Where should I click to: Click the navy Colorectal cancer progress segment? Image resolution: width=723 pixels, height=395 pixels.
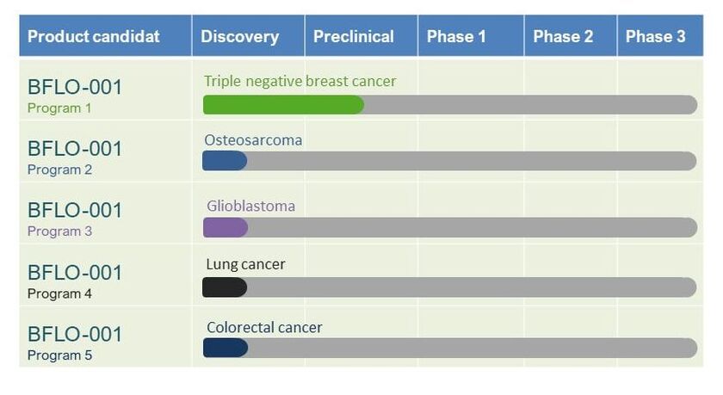tap(226, 348)
